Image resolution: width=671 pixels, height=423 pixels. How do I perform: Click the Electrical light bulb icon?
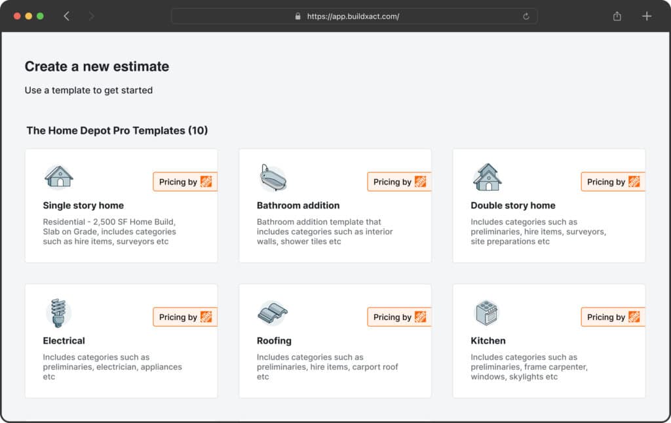click(x=58, y=313)
